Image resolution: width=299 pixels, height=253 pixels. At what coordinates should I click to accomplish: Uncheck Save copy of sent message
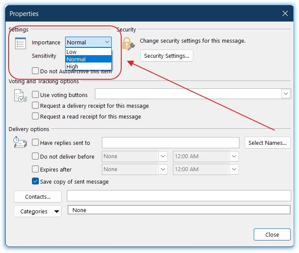click(35, 181)
